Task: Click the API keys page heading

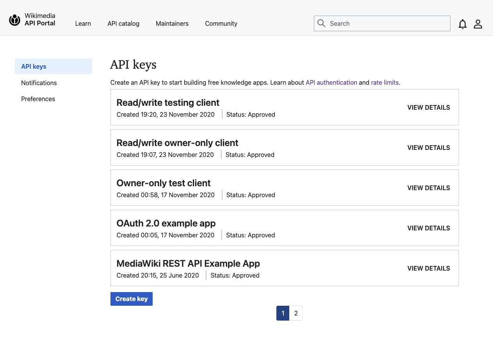Action: pos(133,65)
